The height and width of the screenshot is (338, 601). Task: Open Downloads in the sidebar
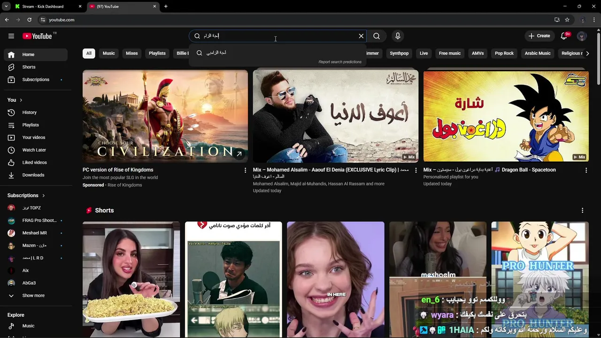point(36,175)
